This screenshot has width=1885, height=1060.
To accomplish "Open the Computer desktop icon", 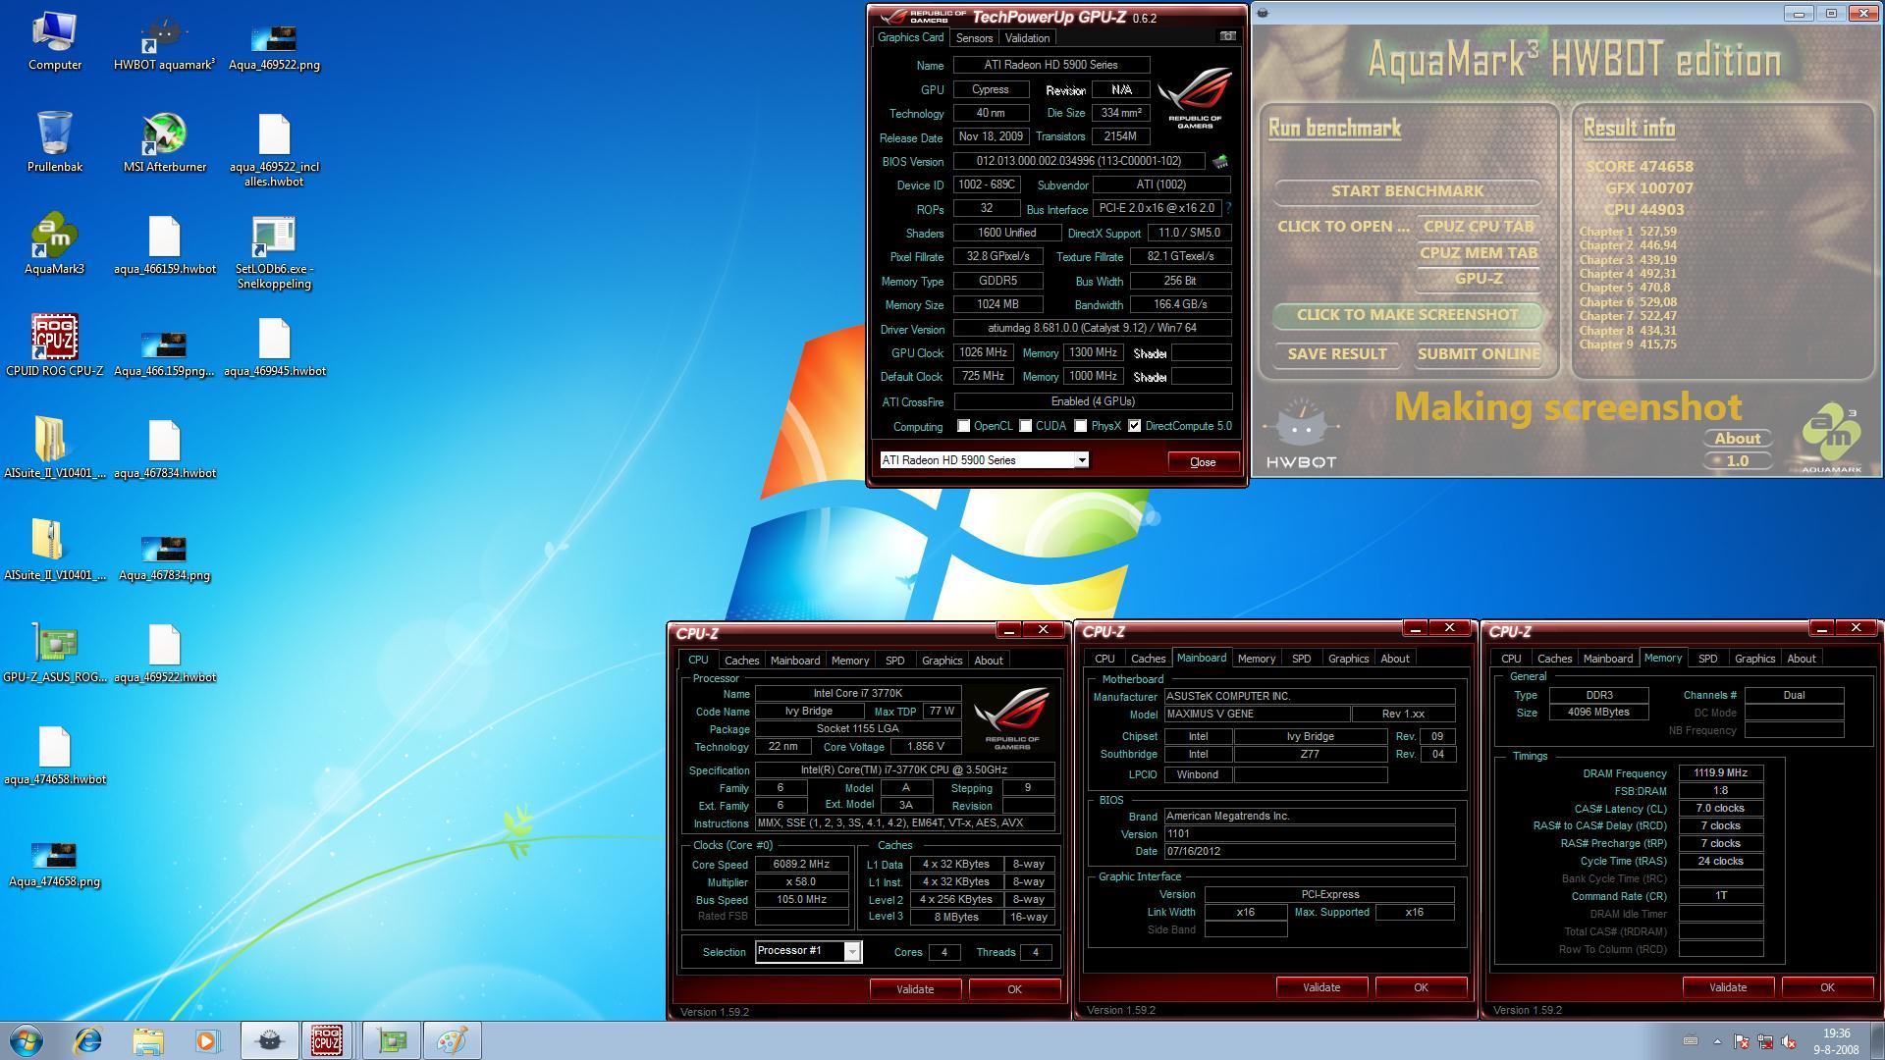I will tap(54, 39).
